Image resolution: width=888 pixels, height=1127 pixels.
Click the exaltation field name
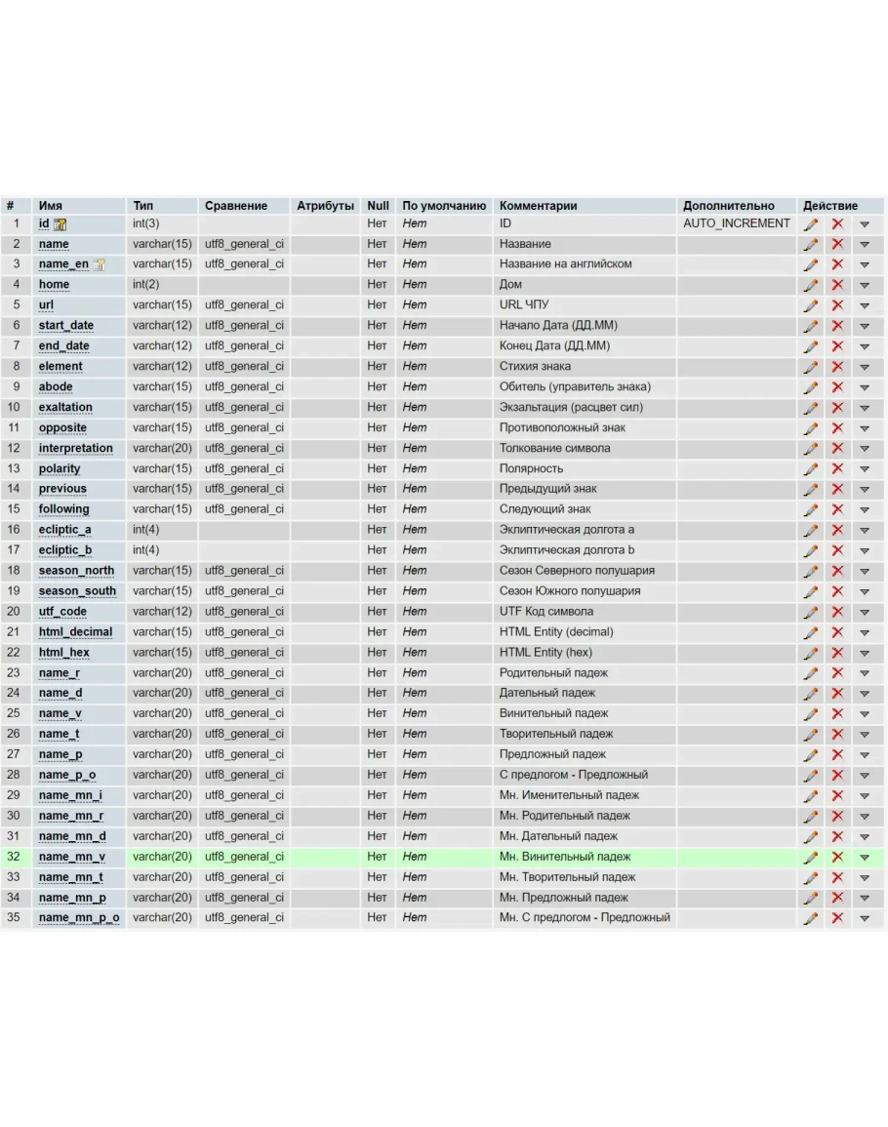tap(65, 408)
